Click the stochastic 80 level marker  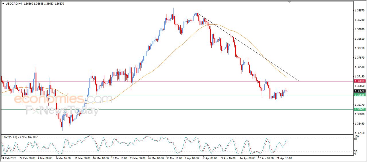[x=355, y=139]
